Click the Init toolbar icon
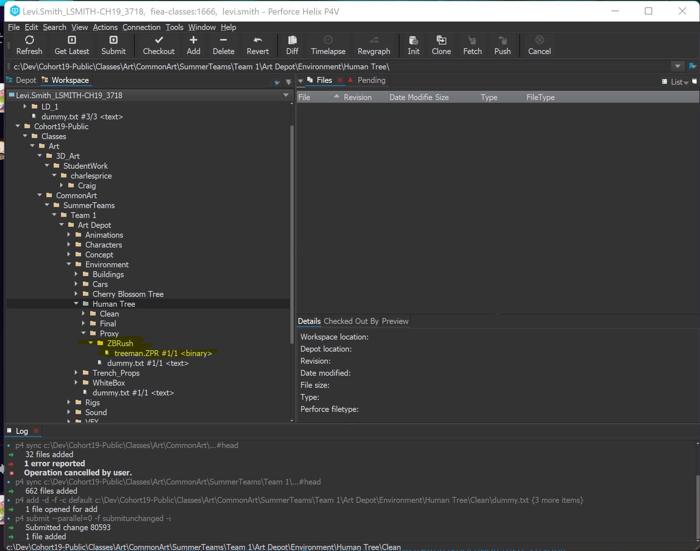Image resolution: width=700 pixels, height=551 pixels. pyautogui.click(x=413, y=40)
